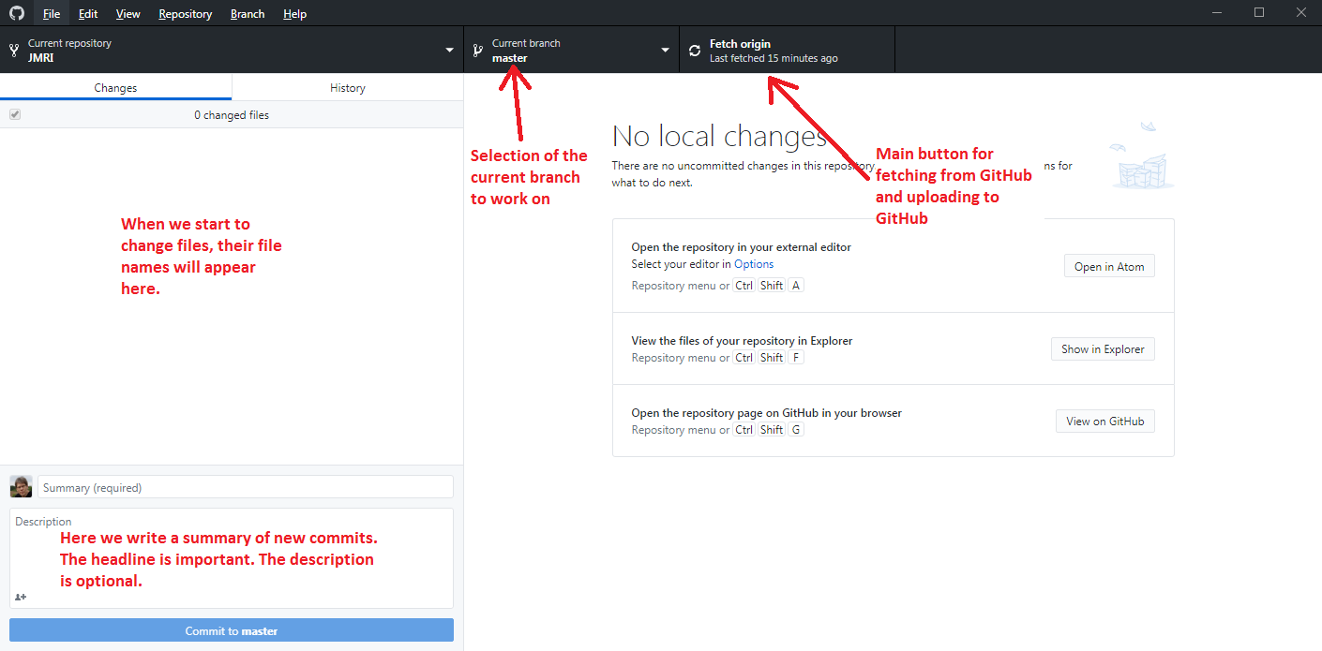Switch to the History tab
The height and width of the screenshot is (651, 1322).
click(x=347, y=87)
